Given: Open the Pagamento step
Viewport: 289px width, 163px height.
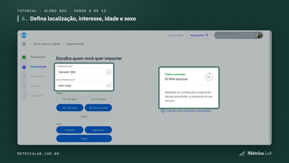Looking at the screenshot, I should tap(36, 96).
